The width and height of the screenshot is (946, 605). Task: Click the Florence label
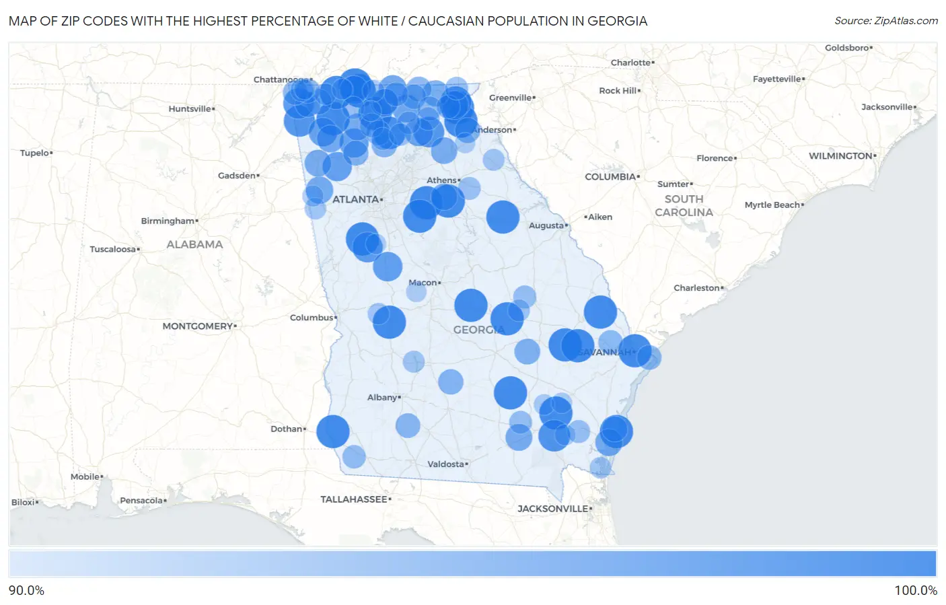click(715, 158)
